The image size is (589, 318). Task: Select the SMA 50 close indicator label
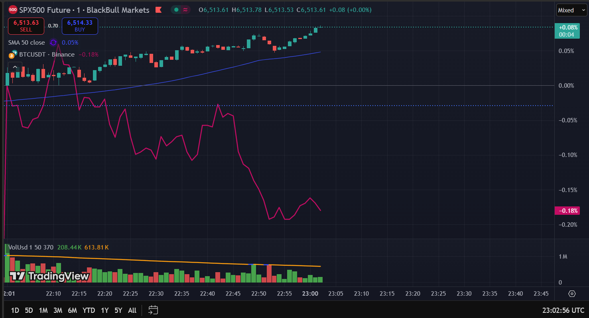27,42
